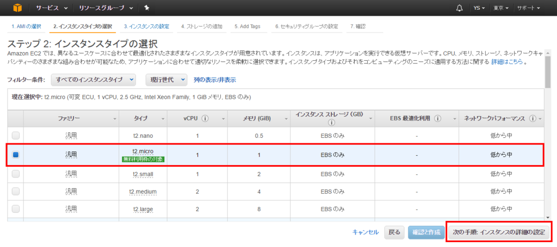Open the サポート menu
This screenshot has height=247, width=557.
click(528, 8)
